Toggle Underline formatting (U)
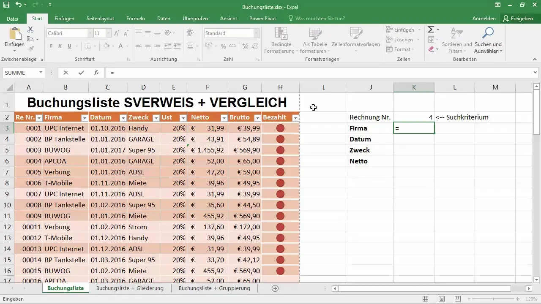This screenshot has width=541, height=304. (70, 46)
